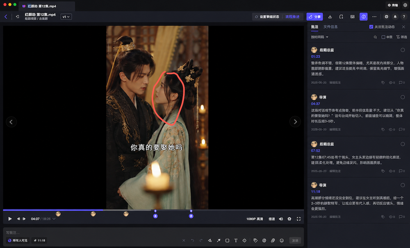Select the text annotation tool
Viewport: 410px width, 248px height.
coord(236,241)
